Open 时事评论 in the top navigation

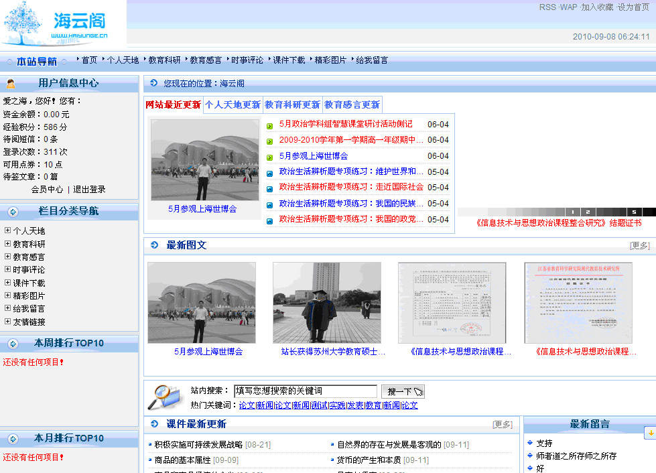tap(247, 60)
